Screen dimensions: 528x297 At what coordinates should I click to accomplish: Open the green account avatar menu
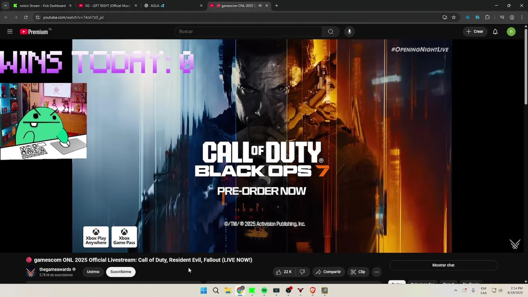pyautogui.click(x=511, y=31)
